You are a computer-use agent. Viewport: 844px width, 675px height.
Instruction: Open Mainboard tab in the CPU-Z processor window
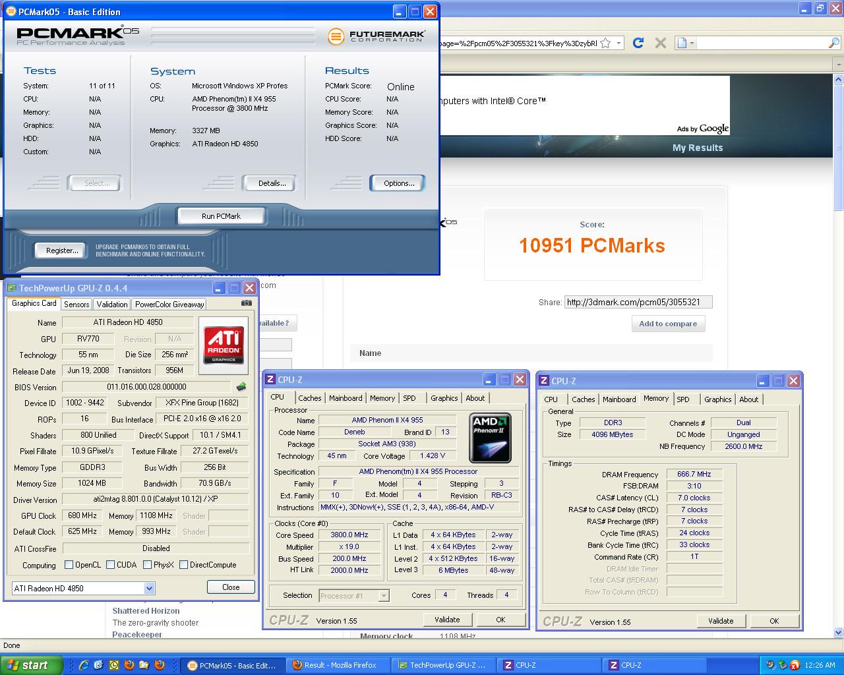346,398
